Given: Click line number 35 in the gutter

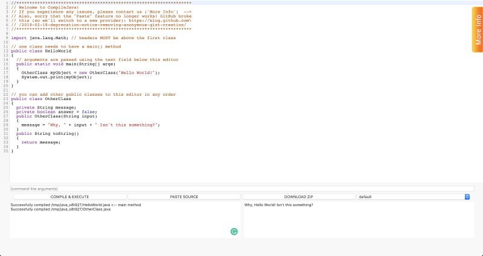Looking at the screenshot, I should tap(6, 151).
